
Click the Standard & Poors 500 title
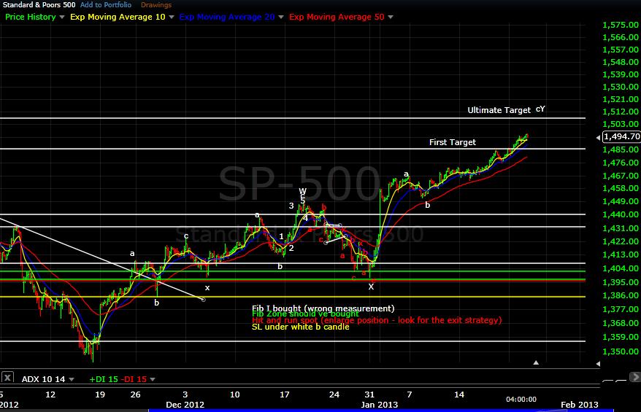39,5
